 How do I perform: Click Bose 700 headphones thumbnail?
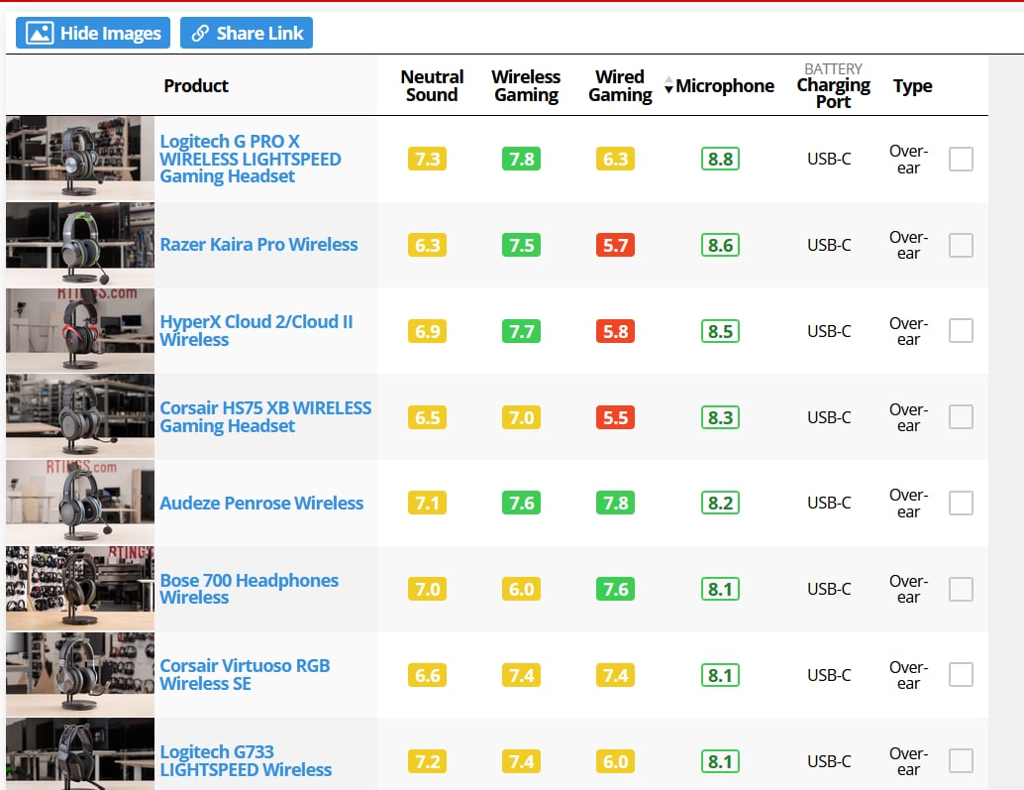[x=80, y=589]
